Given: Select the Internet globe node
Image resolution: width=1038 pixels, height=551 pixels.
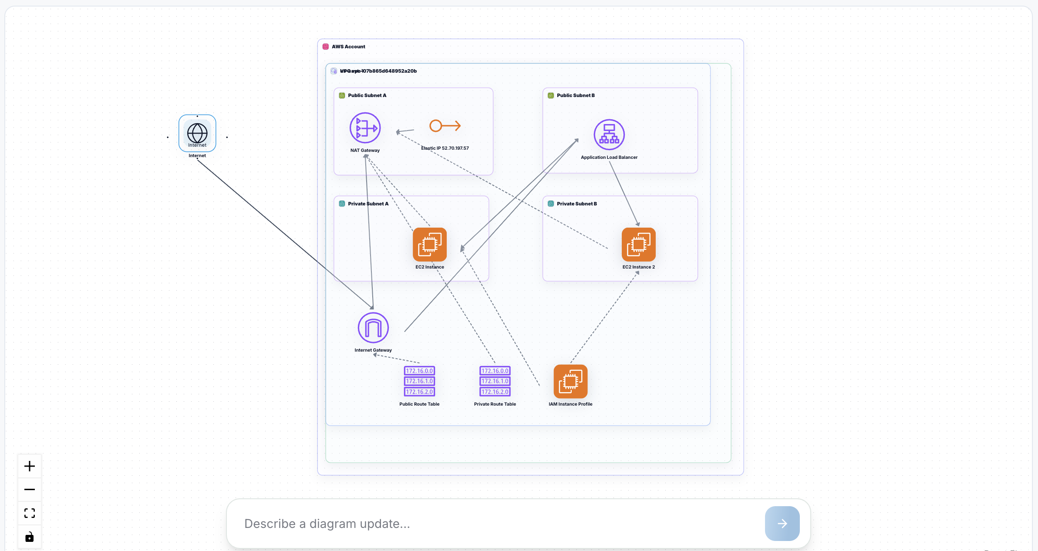Looking at the screenshot, I should pos(197,133).
